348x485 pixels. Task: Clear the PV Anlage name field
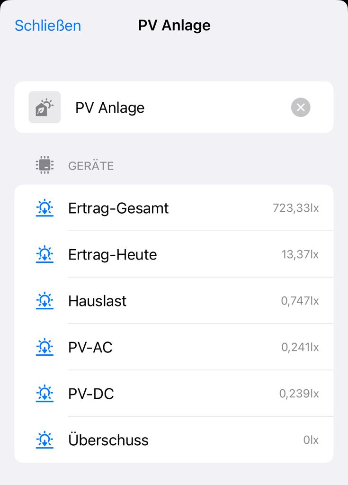point(301,108)
